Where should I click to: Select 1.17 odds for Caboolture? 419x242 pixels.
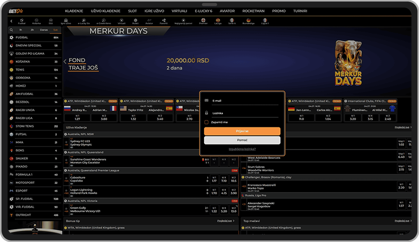coord(214,179)
